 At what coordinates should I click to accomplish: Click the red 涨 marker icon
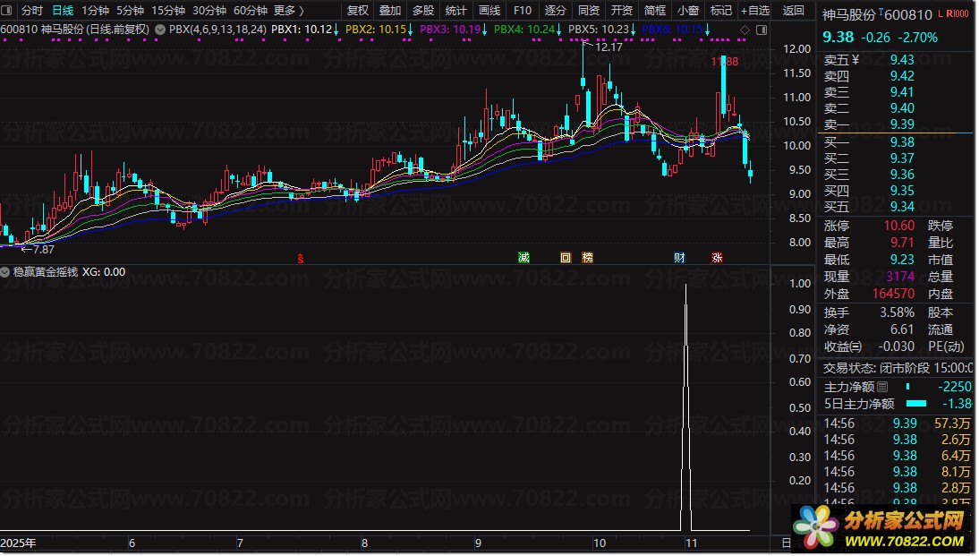point(717,258)
